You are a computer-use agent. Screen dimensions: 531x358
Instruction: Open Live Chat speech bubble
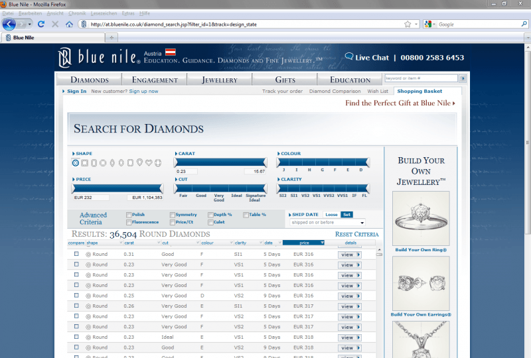tap(349, 56)
